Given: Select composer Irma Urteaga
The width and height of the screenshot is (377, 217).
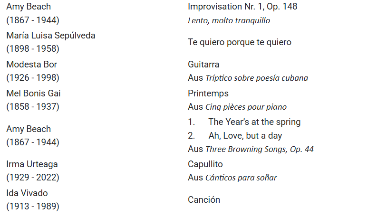Looking at the screenshot, I should pyautogui.click(x=31, y=164).
